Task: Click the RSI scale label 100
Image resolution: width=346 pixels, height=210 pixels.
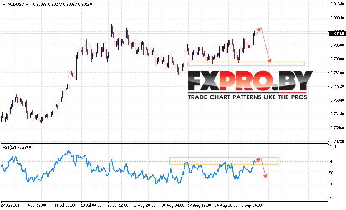Action: point(333,147)
